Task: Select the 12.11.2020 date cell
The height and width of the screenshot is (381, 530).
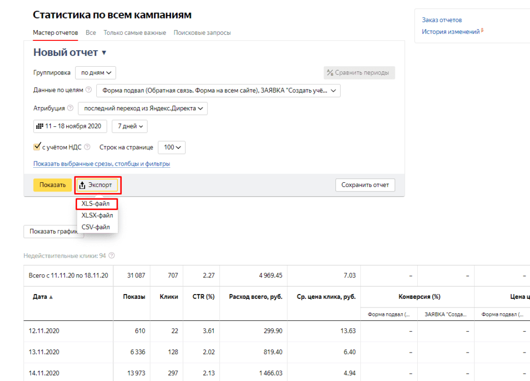Action: [x=44, y=331]
